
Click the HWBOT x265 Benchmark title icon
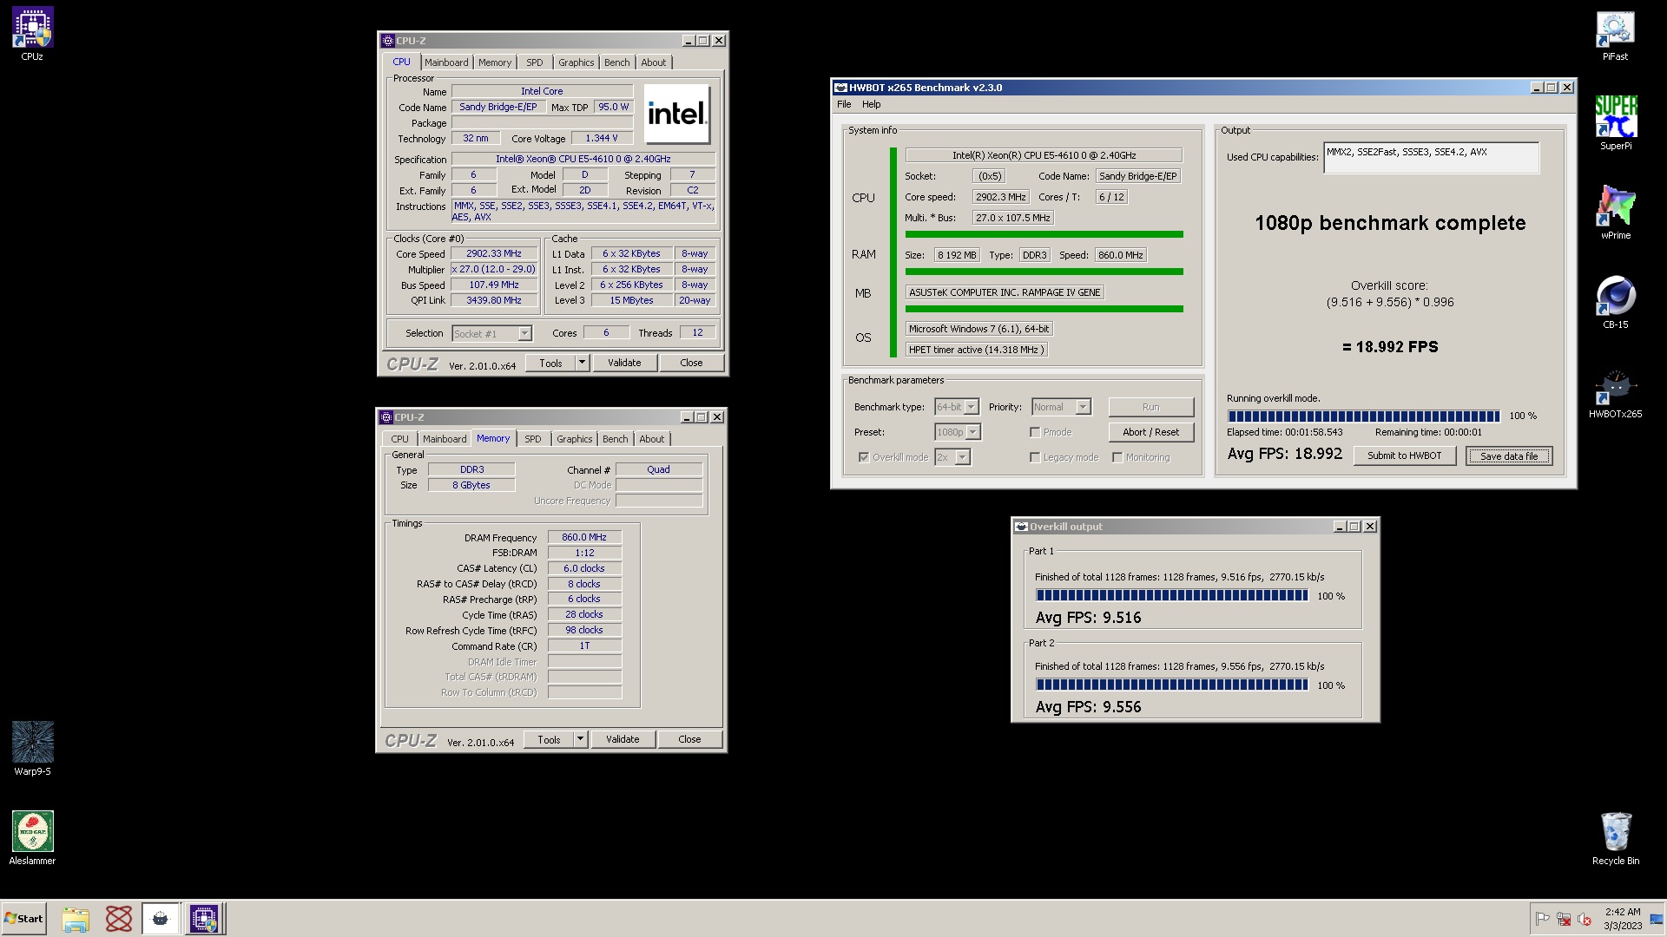(840, 88)
